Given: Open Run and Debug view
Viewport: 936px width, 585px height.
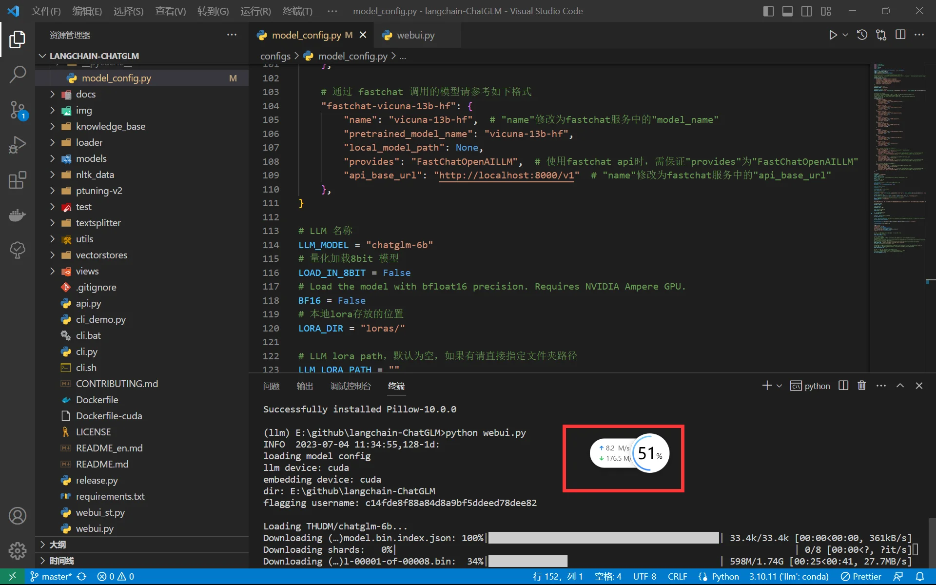Looking at the screenshot, I should [18, 145].
